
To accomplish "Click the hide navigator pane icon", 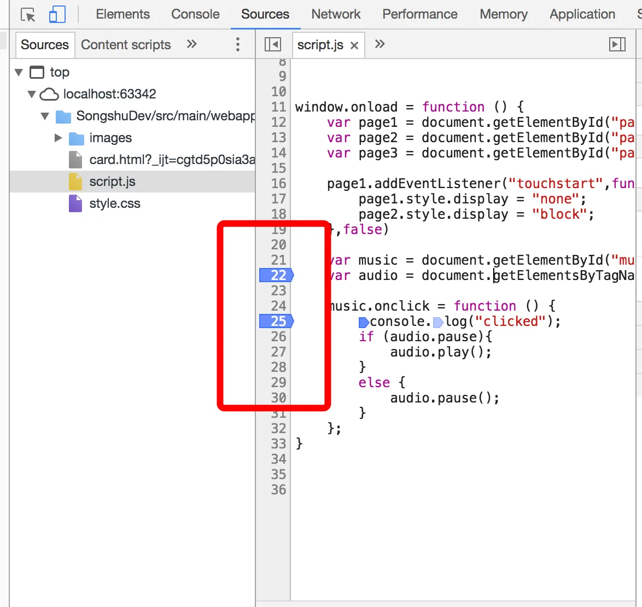I will pyautogui.click(x=272, y=44).
